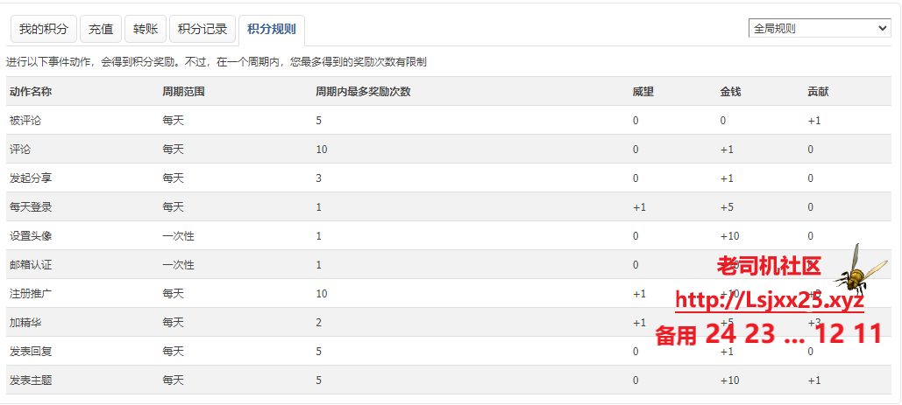902x405 pixels.
Task: Select the 发表主题 row name
Action: coord(31,381)
